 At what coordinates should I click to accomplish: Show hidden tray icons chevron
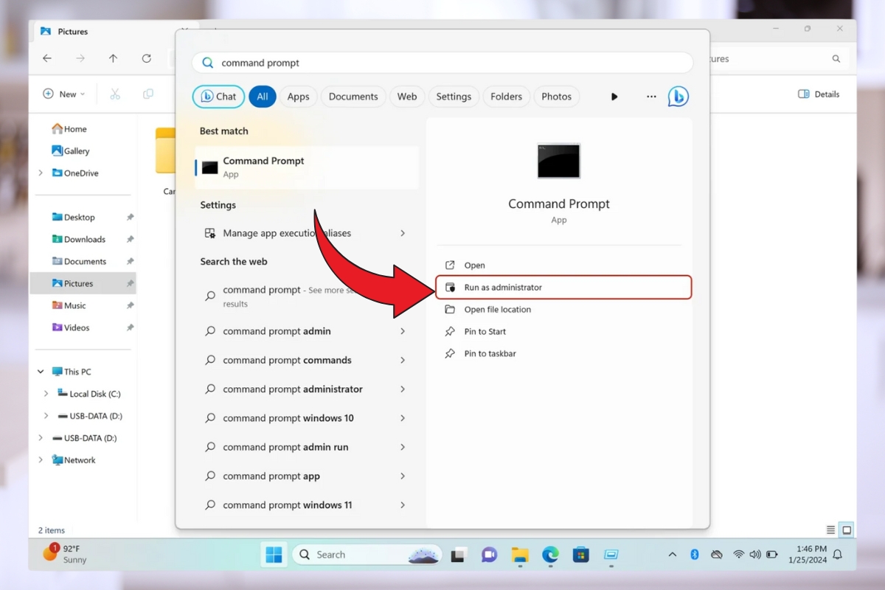[x=673, y=555]
